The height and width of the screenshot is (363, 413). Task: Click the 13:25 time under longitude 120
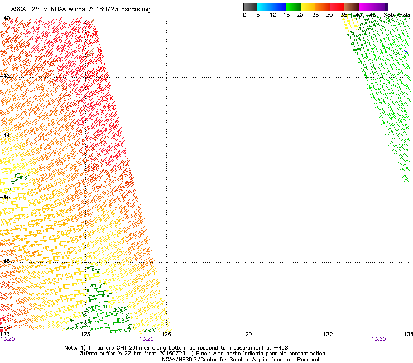7,339
